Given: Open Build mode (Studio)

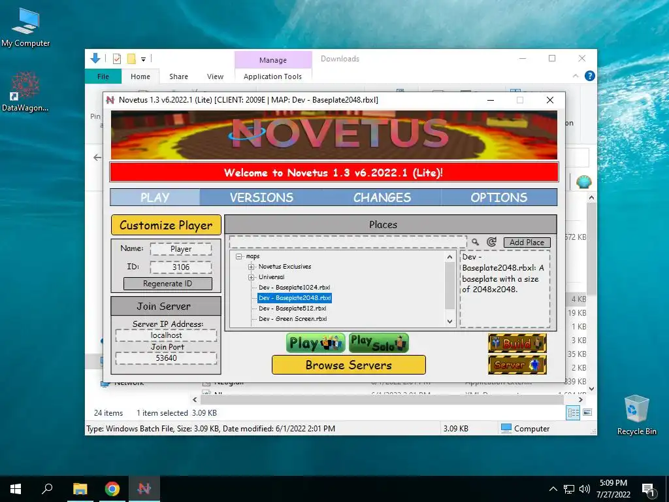Looking at the screenshot, I should tap(517, 343).
